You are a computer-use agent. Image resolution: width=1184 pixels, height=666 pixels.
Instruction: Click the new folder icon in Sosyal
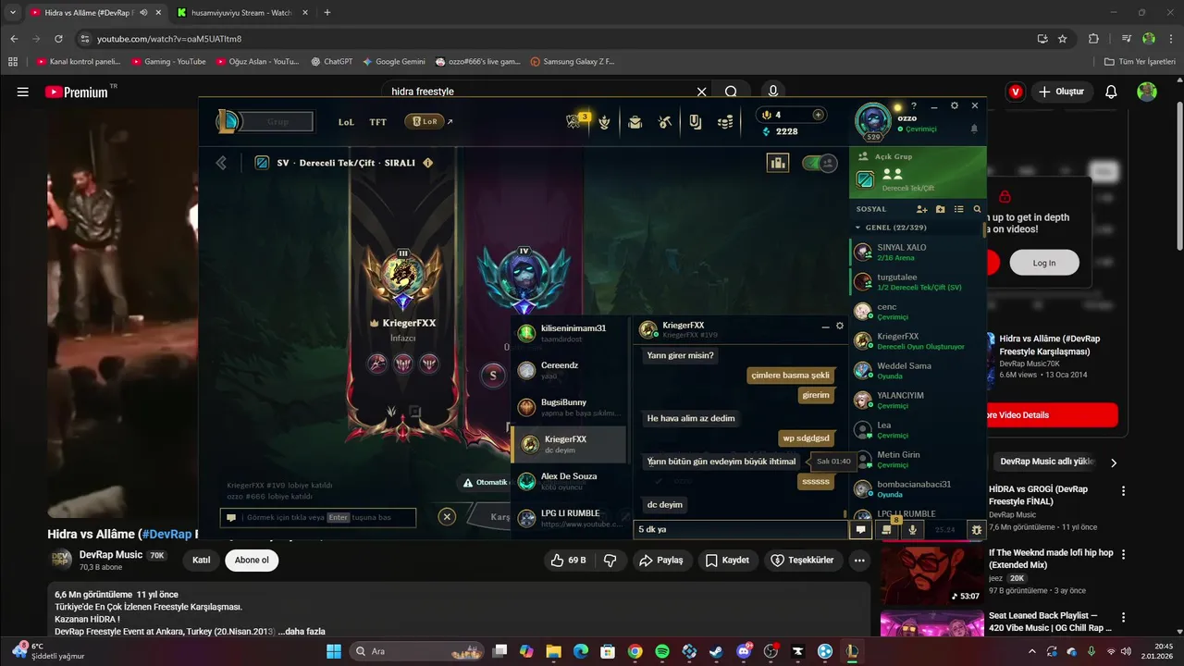point(940,209)
